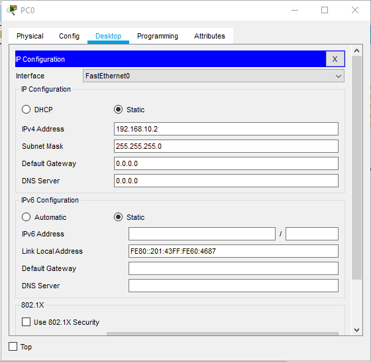Switch to the Config tab
The height and width of the screenshot is (362, 371).
69,36
